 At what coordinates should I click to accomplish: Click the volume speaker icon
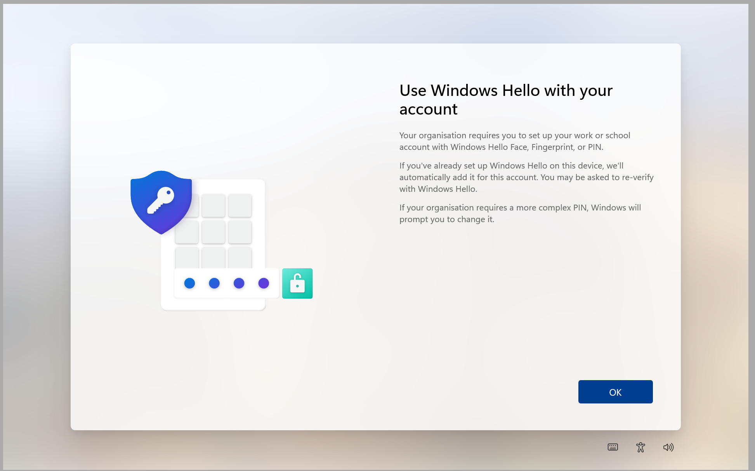point(668,447)
